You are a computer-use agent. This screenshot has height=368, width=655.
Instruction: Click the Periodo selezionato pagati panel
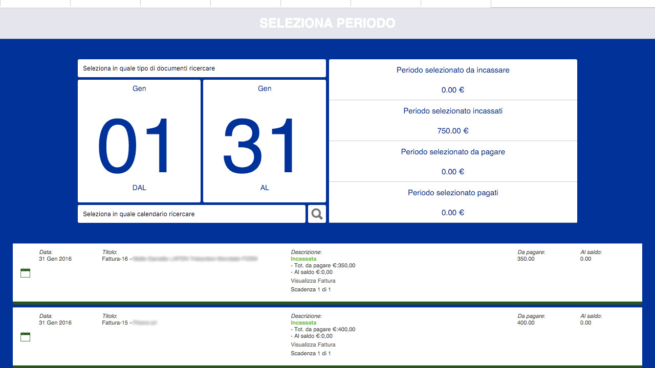pyautogui.click(x=453, y=202)
